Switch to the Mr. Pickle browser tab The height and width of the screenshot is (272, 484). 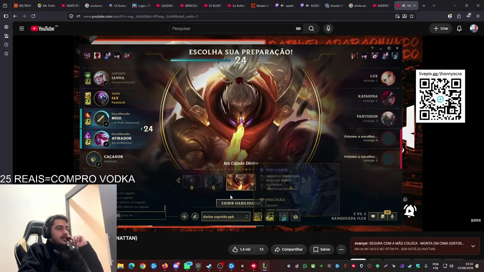tap(47, 6)
